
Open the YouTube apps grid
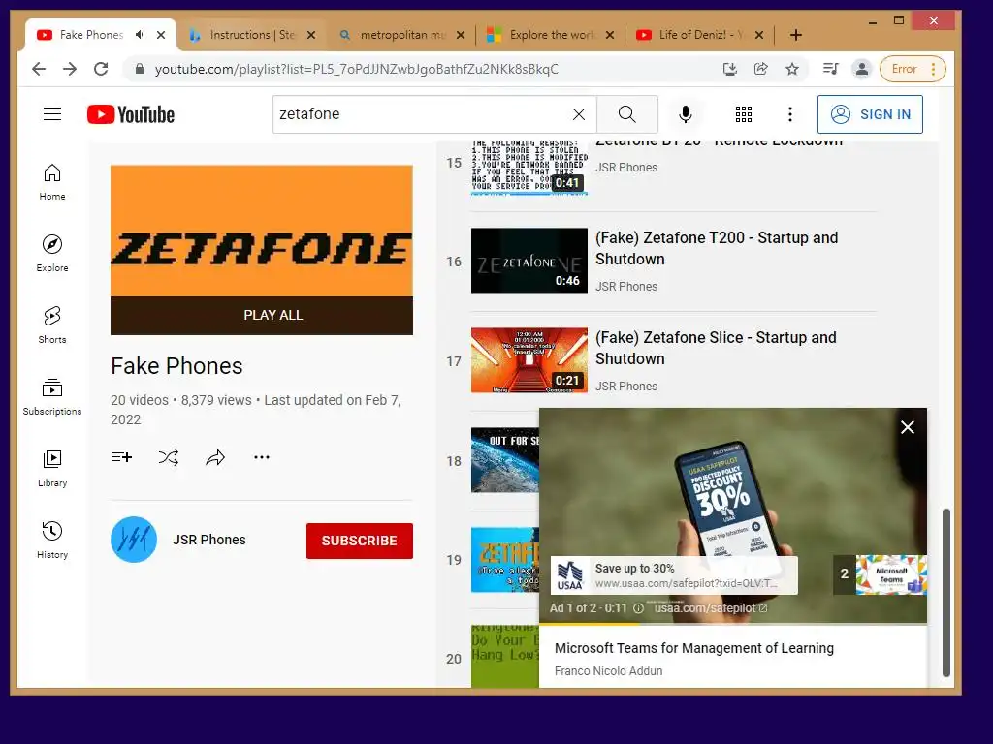pyautogui.click(x=744, y=114)
